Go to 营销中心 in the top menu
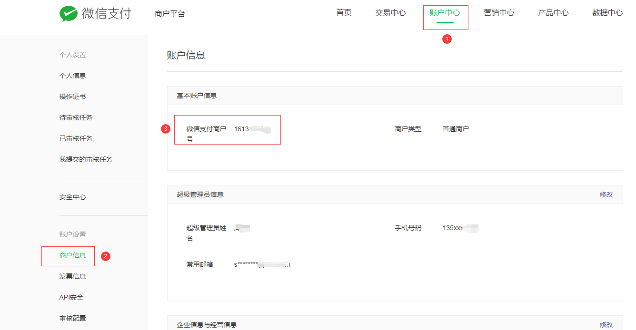636x330 pixels. (499, 13)
